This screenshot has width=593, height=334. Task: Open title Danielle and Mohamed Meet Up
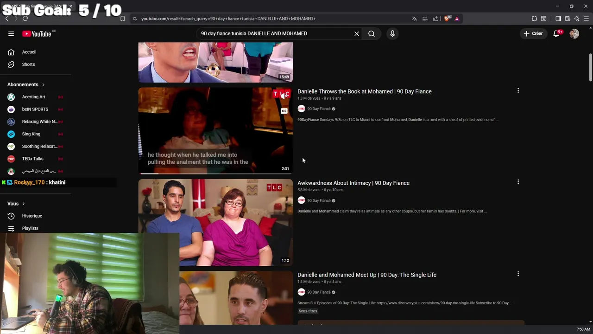pyautogui.click(x=367, y=275)
